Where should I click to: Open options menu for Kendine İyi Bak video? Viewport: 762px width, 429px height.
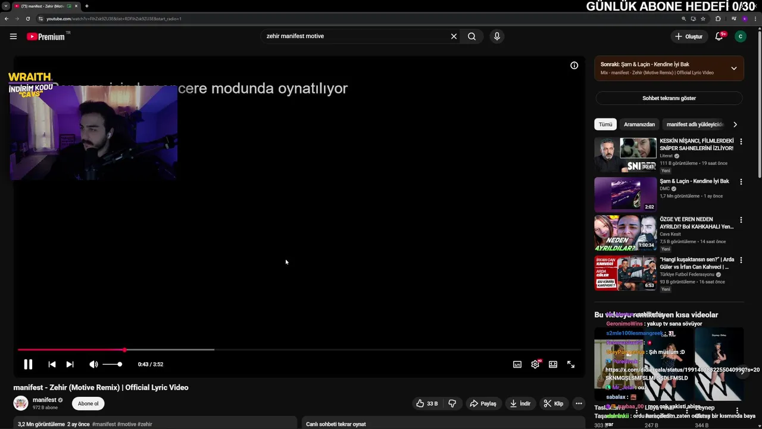coord(741,182)
